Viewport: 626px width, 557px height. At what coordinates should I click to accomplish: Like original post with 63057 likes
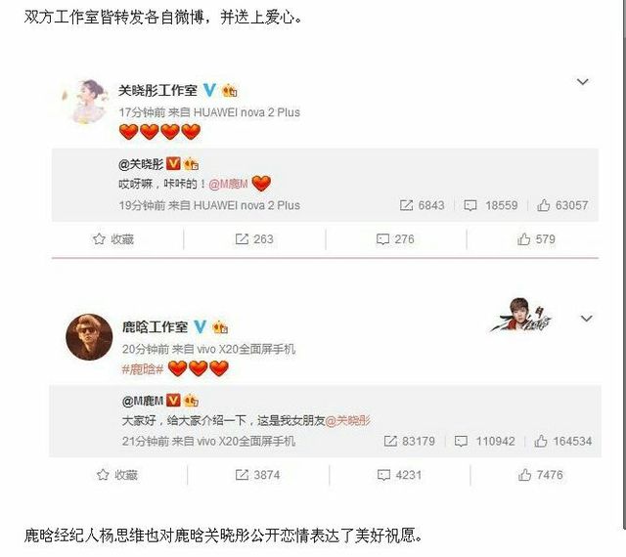(x=562, y=205)
